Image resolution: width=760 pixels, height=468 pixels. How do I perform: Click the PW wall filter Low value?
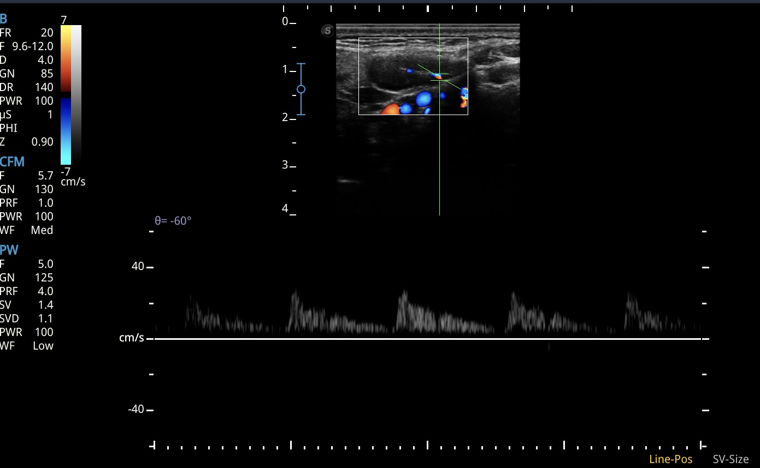point(43,346)
